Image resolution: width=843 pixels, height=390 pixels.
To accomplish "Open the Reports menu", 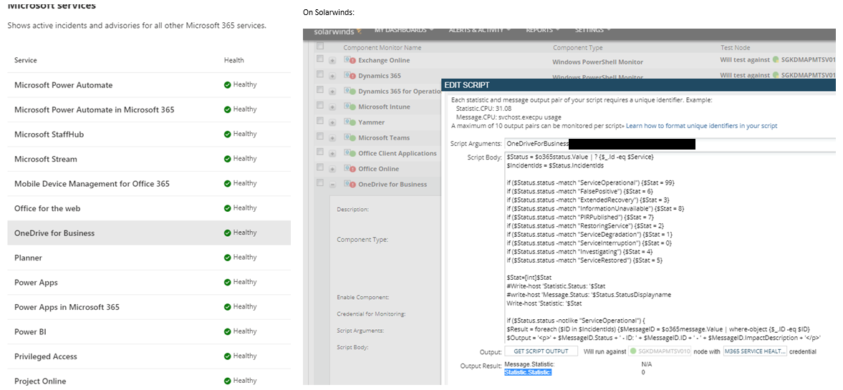I will (x=542, y=30).
